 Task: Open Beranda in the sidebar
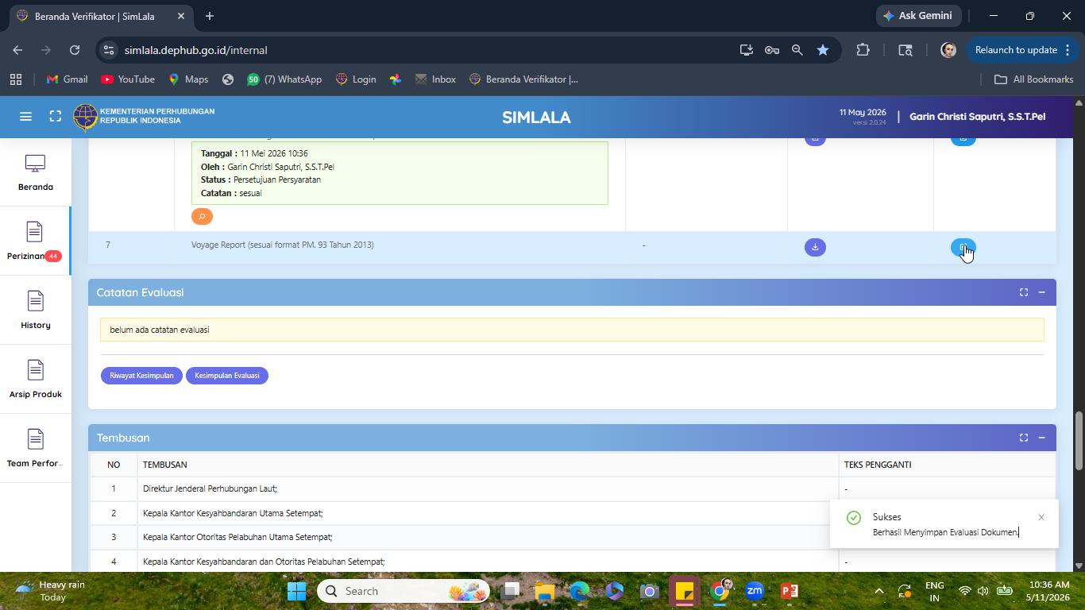(35, 172)
